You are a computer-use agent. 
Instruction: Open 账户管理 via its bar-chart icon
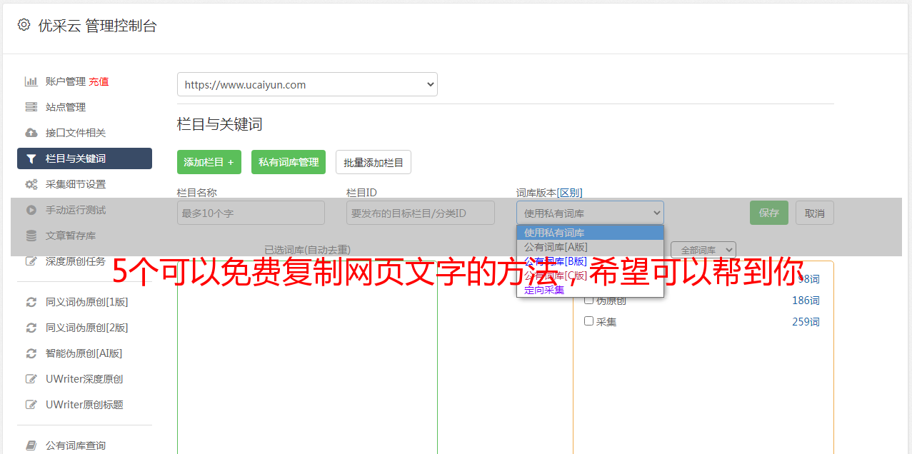click(x=31, y=81)
